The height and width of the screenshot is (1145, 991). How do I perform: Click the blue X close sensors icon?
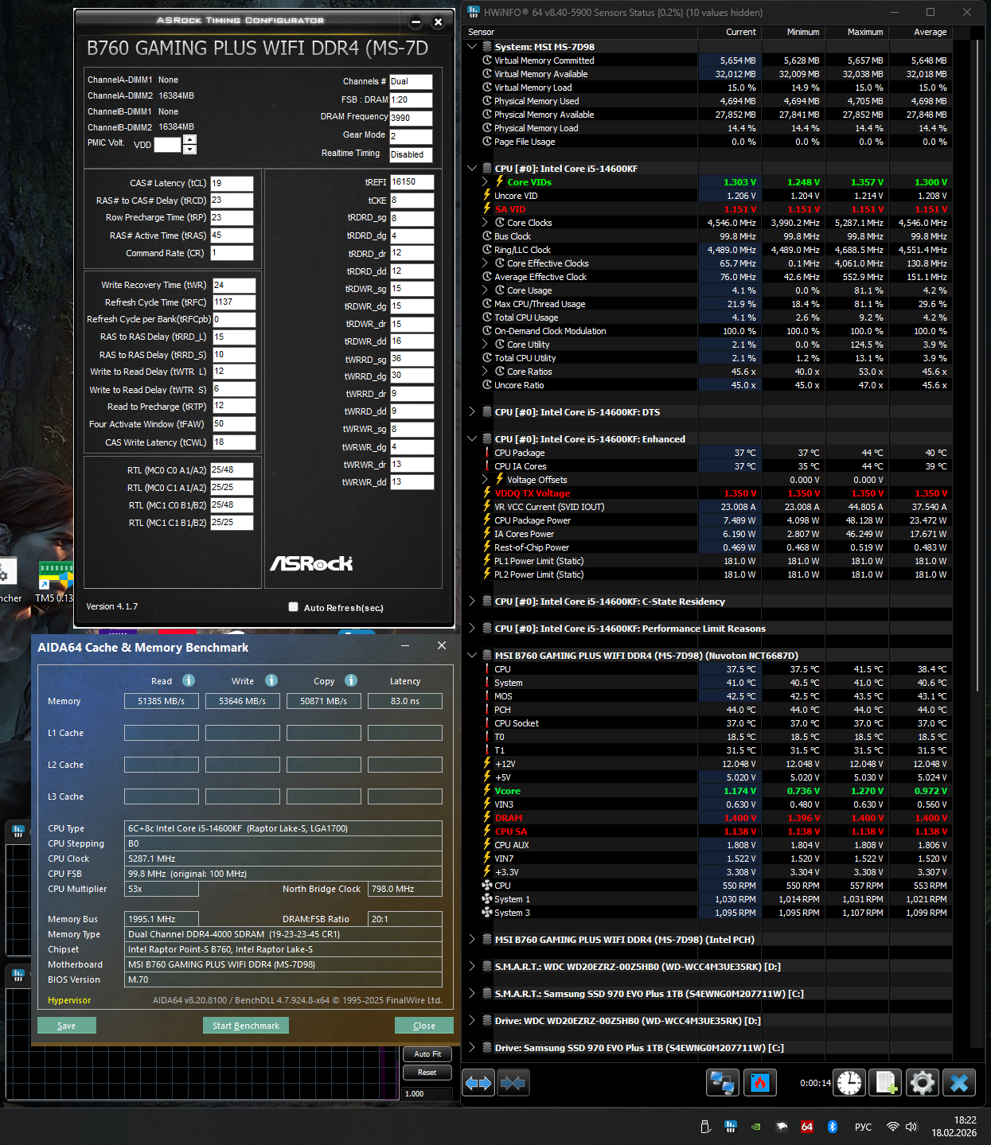(959, 1083)
